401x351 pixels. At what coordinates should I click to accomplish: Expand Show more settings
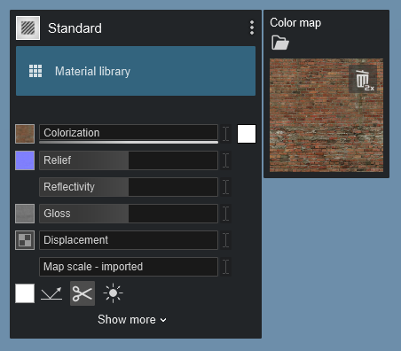(x=132, y=319)
